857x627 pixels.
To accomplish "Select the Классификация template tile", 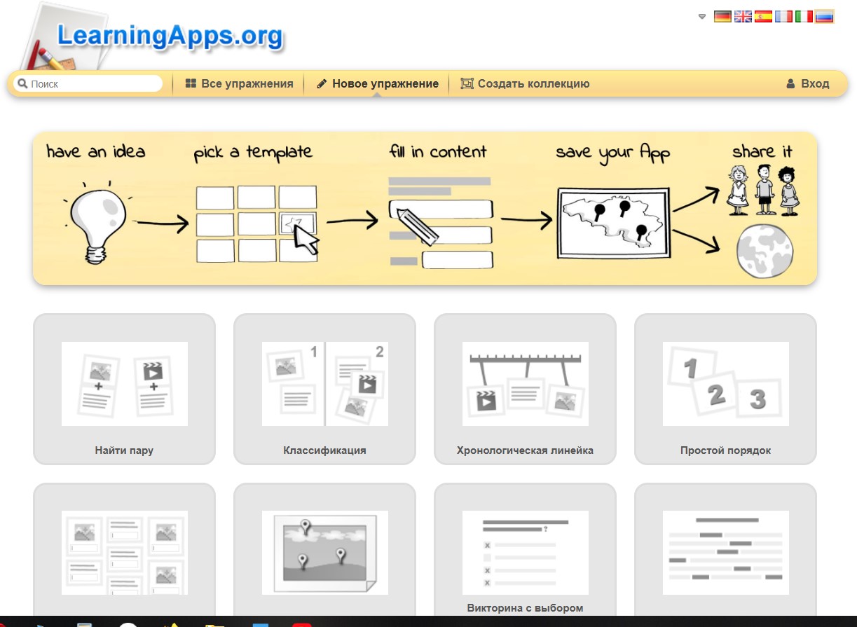I will (x=324, y=389).
